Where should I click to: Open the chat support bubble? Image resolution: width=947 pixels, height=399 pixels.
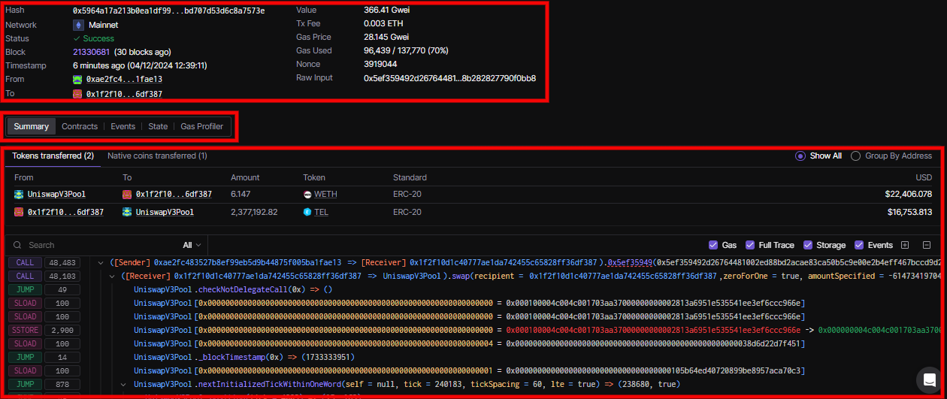pyautogui.click(x=929, y=379)
